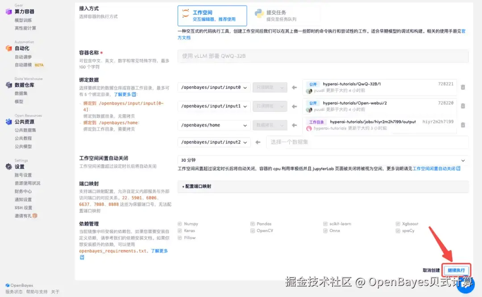Click the 选择一个数据集 field
The height and width of the screenshot is (297, 482).
pyautogui.click(x=367, y=142)
